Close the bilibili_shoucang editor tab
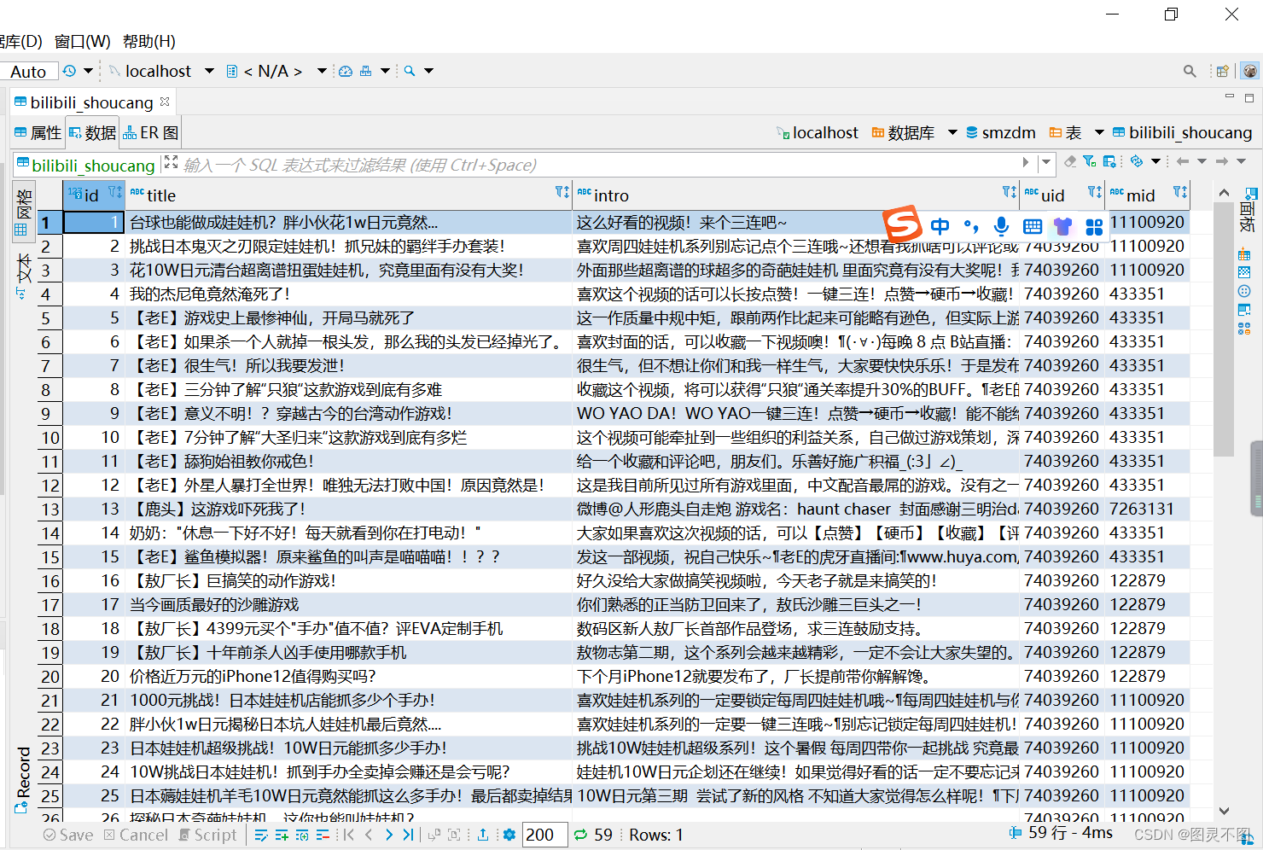 tap(165, 102)
